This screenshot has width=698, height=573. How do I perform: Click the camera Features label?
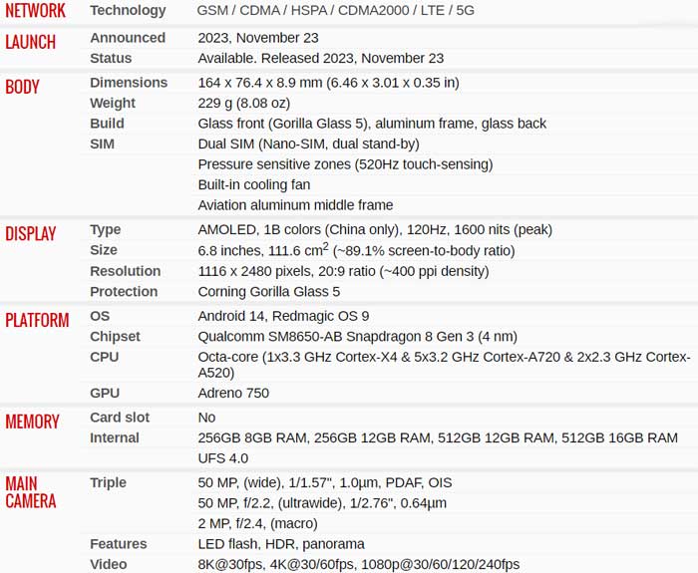[x=119, y=544]
